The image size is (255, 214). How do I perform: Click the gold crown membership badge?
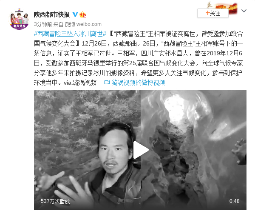click(x=83, y=14)
